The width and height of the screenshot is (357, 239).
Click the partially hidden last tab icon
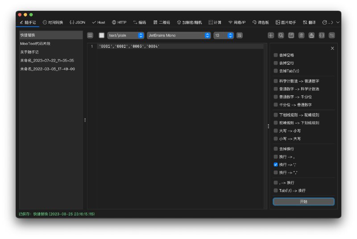[x=326, y=22]
